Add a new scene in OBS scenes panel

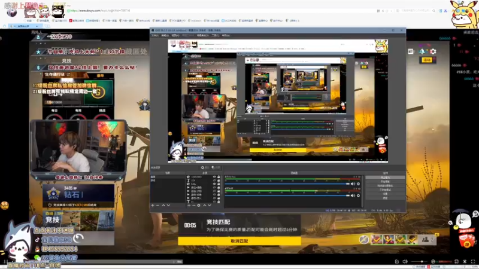click(x=153, y=205)
